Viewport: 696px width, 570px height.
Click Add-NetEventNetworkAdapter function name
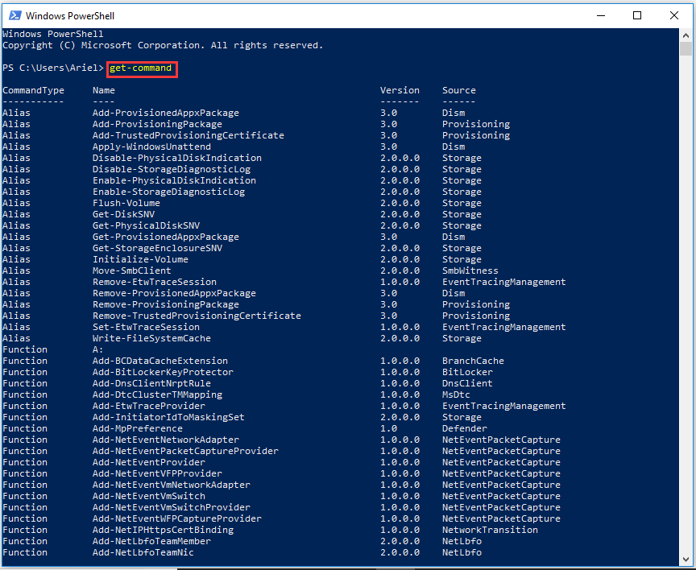click(166, 440)
